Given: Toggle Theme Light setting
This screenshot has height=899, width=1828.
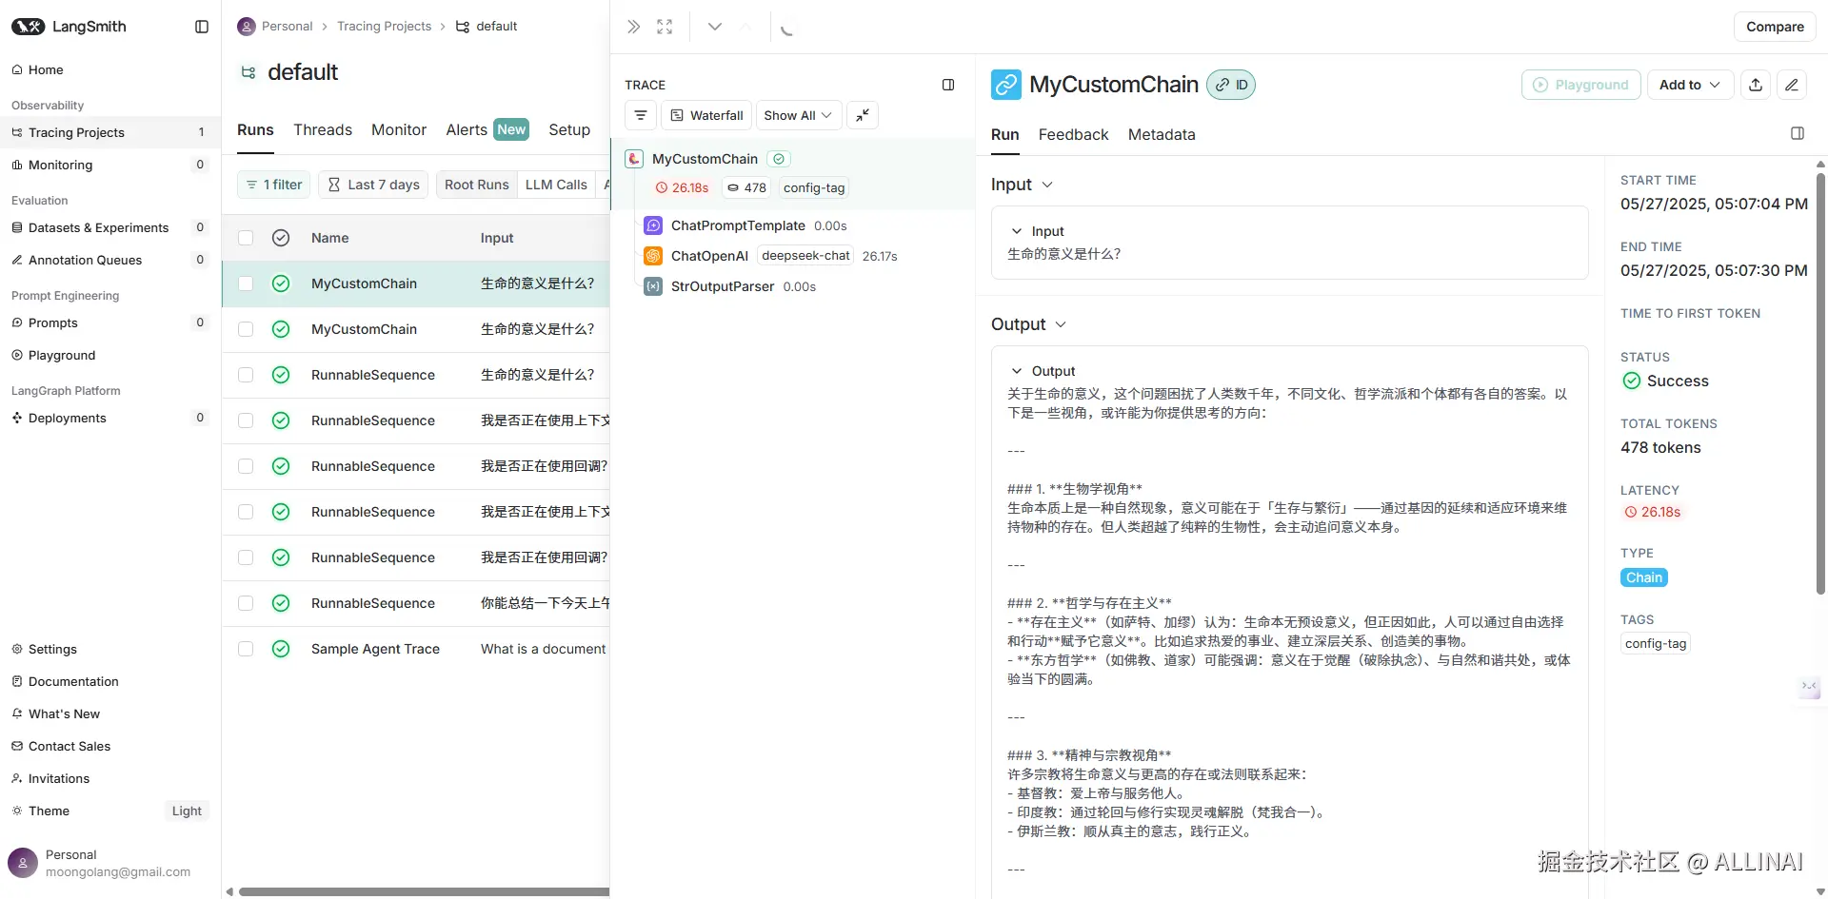Looking at the screenshot, I should [x=187, y=811].
